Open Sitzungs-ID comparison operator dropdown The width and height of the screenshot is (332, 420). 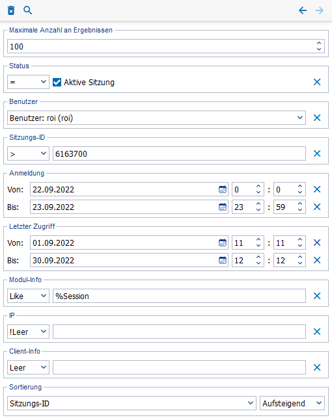pyautogui.click(x=28, y=153)
